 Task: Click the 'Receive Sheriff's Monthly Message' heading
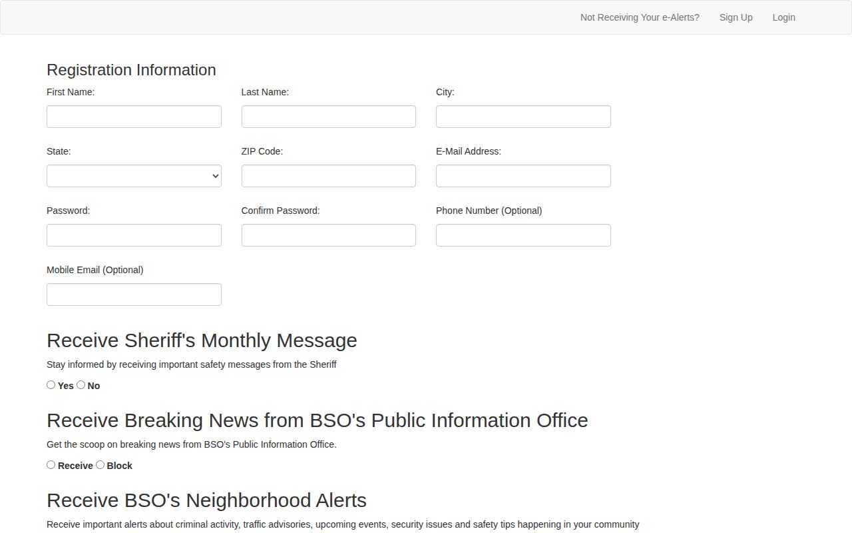[202, 340]
